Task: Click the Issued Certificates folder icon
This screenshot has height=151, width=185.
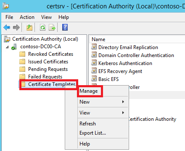Action: click(22, 62)
